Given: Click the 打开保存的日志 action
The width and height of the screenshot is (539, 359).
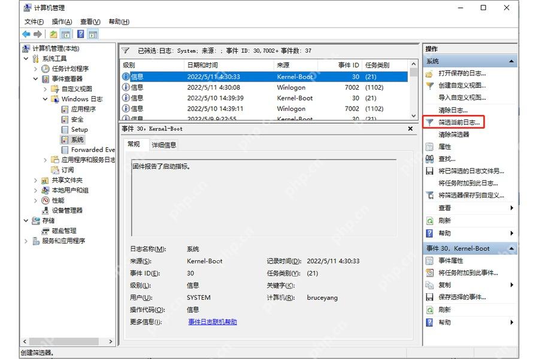Looking at the screenshot, I should point(462,73).
